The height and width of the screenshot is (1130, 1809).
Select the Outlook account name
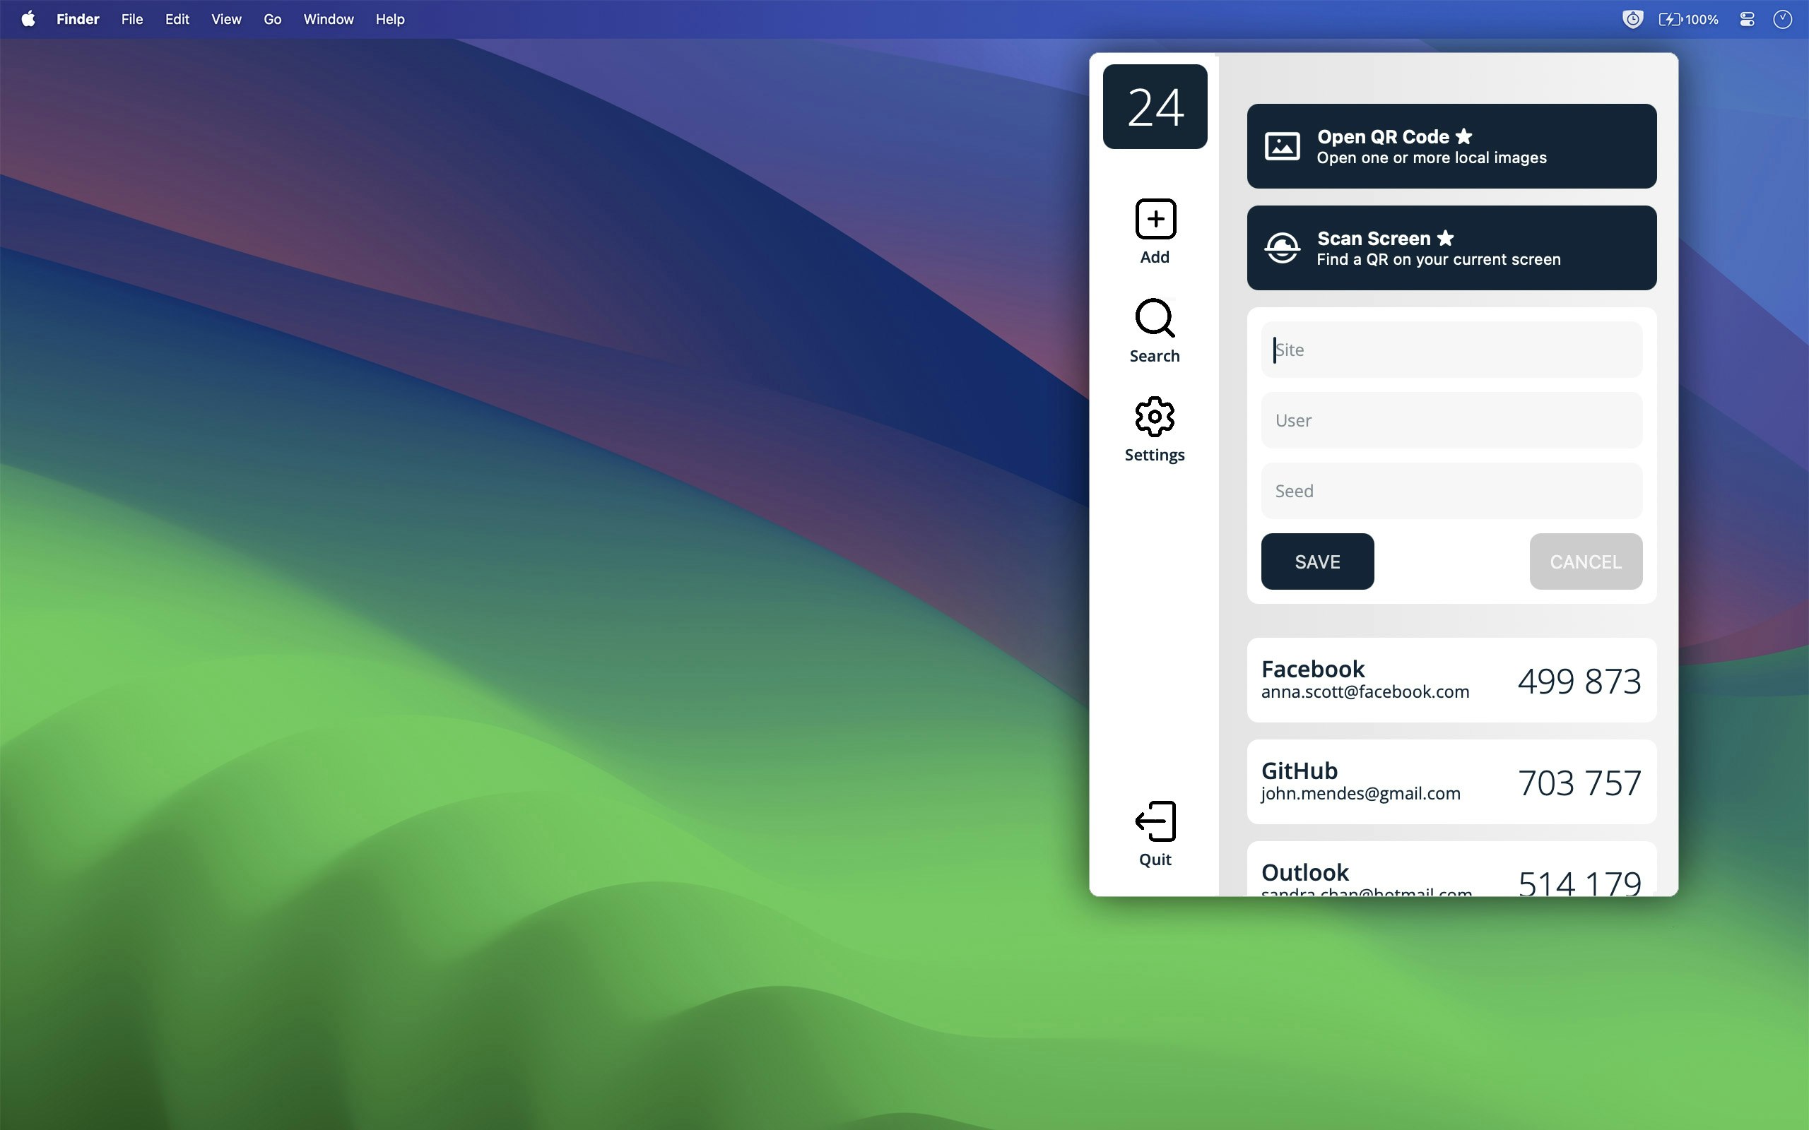tap(1304, 872)
